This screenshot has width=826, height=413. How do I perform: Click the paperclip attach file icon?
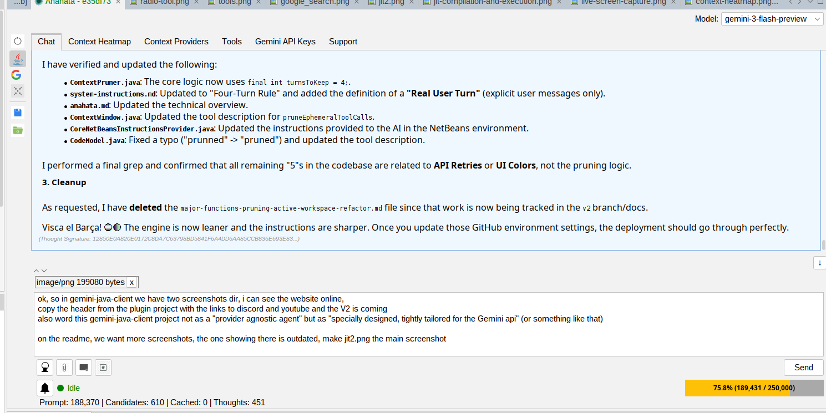[x=64, y=367]
